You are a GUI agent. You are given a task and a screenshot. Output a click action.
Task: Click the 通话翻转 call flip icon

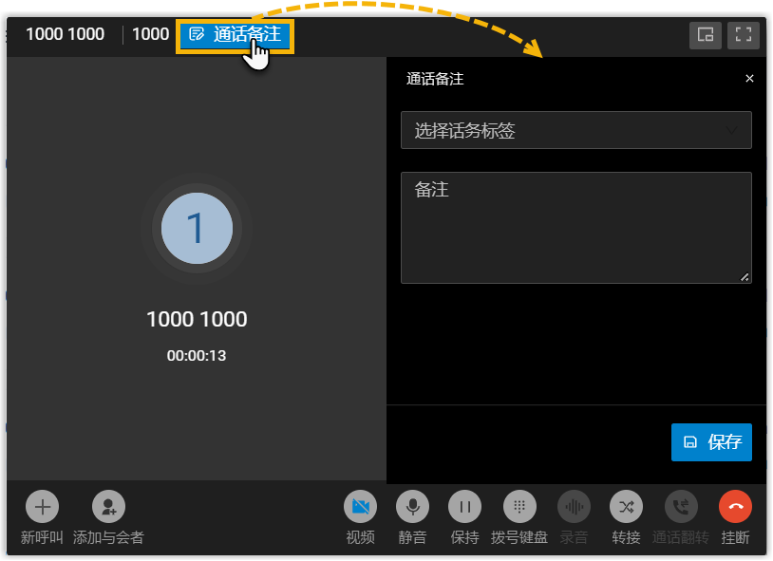[x=681, y=507]
